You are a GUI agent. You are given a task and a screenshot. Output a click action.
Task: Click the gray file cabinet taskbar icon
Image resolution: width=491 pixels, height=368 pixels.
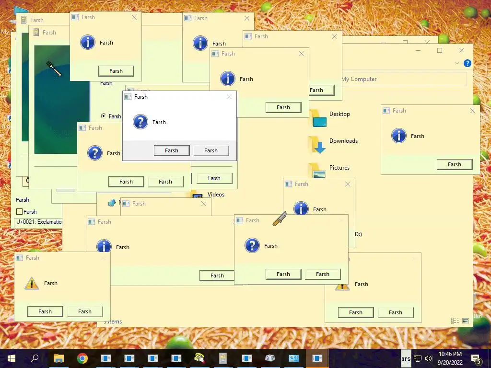click(223, 358)
